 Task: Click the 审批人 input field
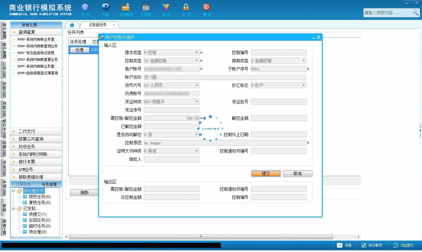pyautogui.click(x=172, y=159)
